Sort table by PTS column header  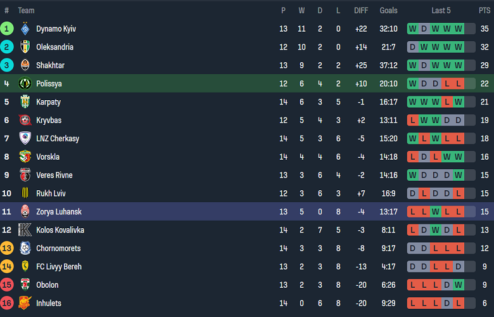pyautogui.click(x=484, y=10)
